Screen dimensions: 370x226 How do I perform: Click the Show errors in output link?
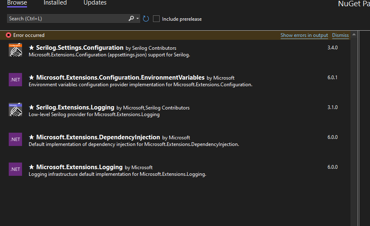304,35
